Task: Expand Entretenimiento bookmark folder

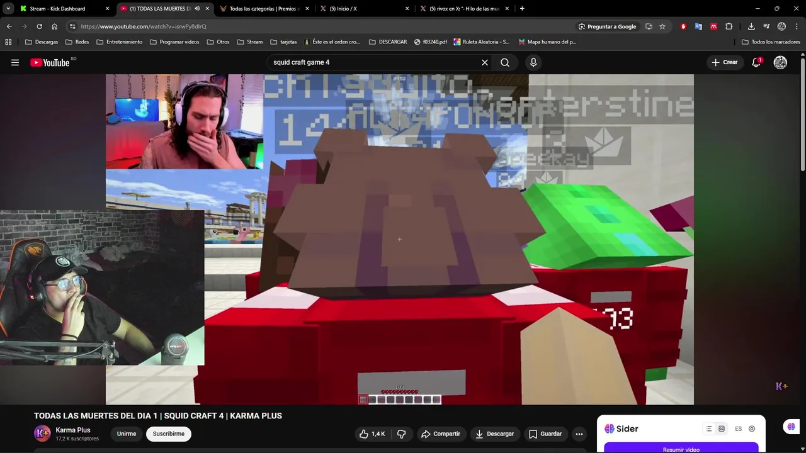Action: (x=119, y=42)
